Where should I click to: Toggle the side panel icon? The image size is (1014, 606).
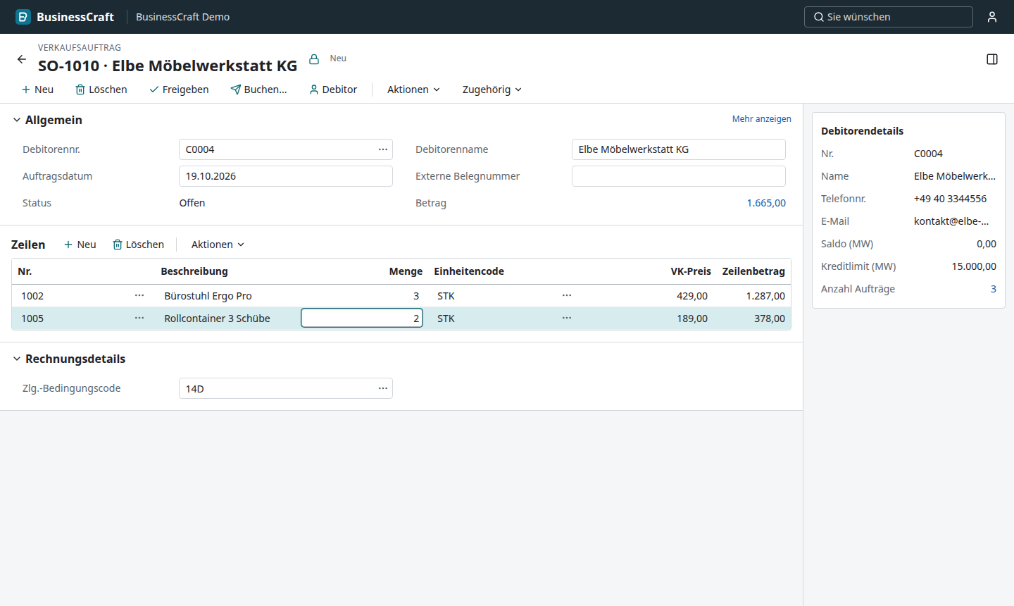pyautogui.click(x=992, y=59)
